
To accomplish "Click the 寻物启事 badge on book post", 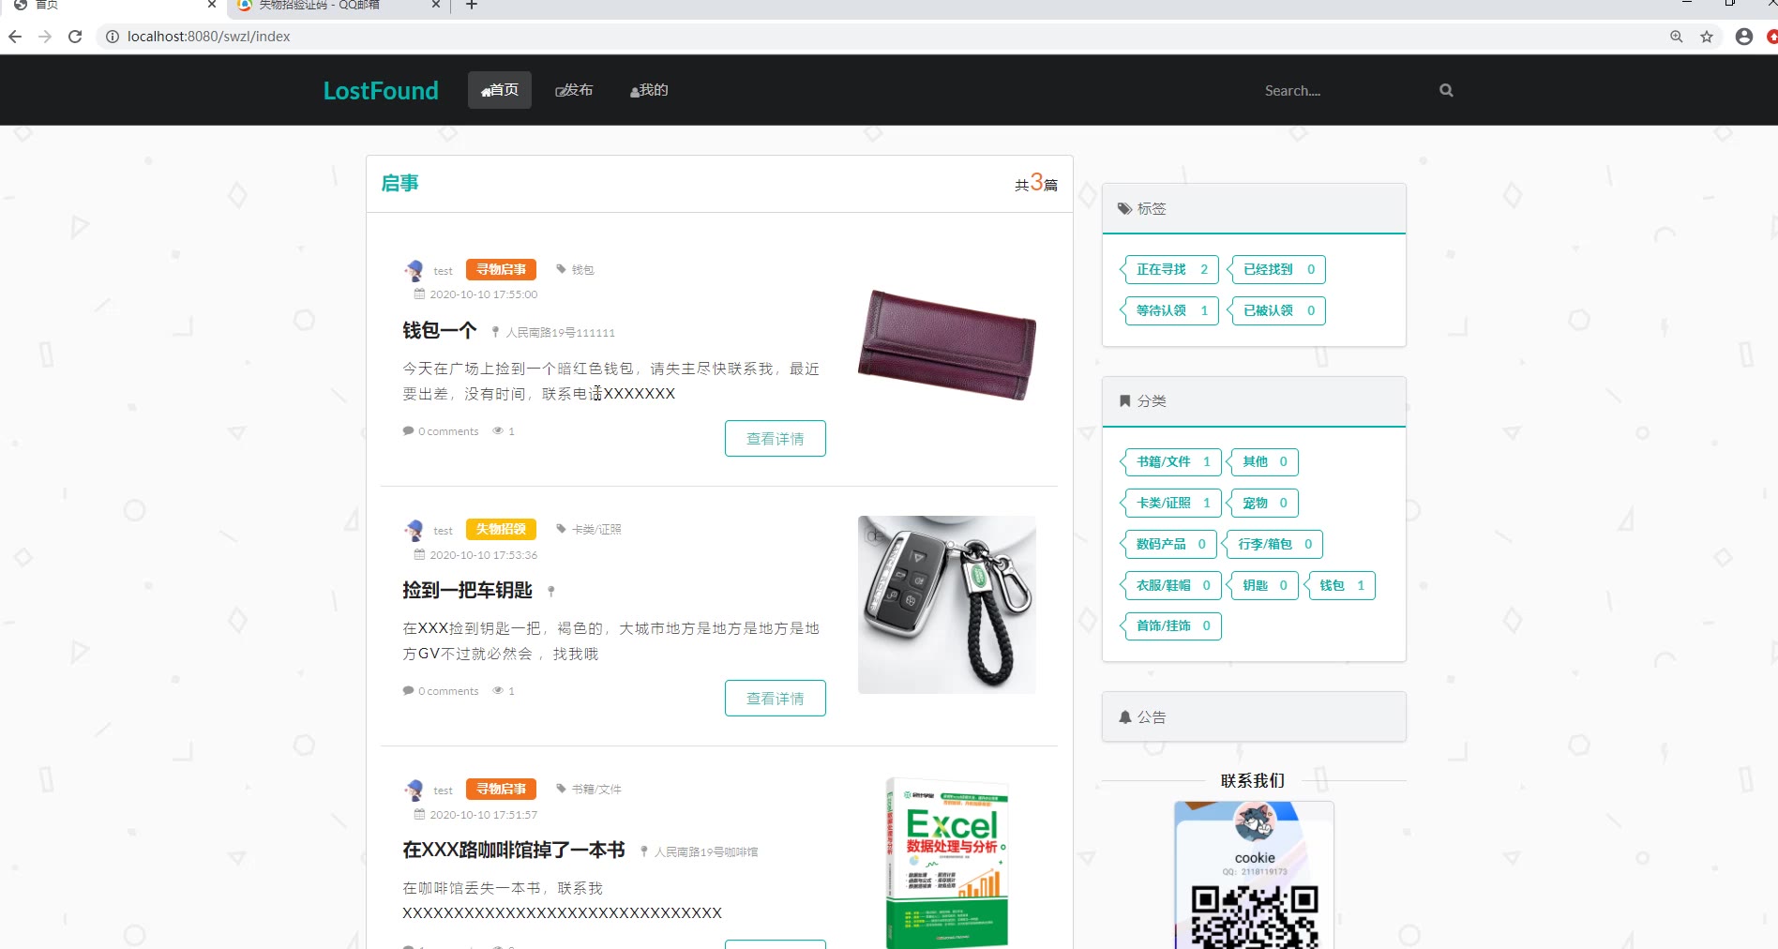I will click(501, 789).
